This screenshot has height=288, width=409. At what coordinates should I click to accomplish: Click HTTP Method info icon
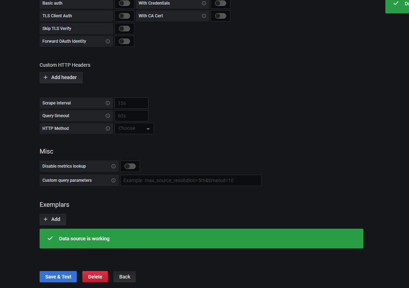coord(108,128)
